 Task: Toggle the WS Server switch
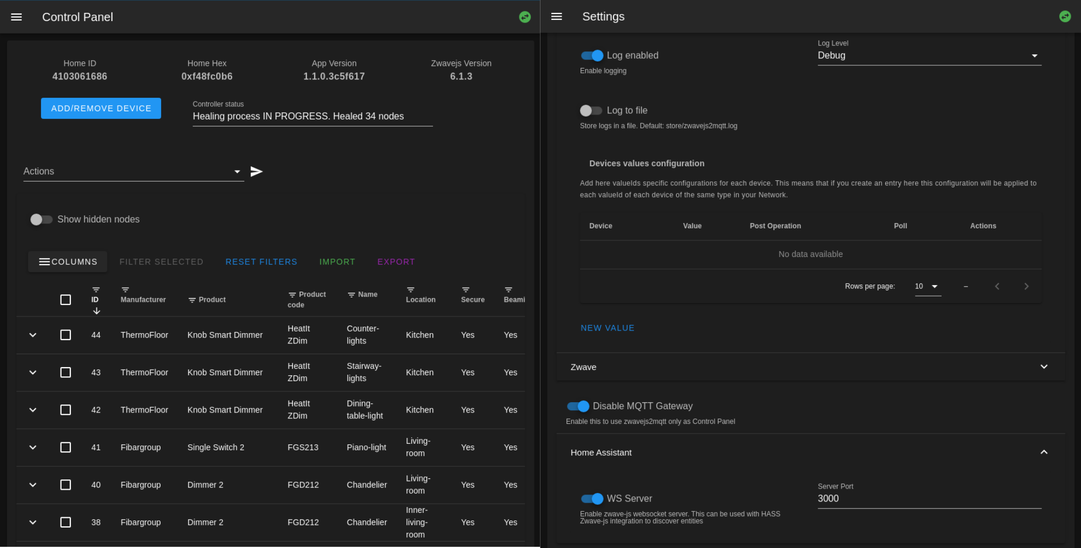click(592, 498)
